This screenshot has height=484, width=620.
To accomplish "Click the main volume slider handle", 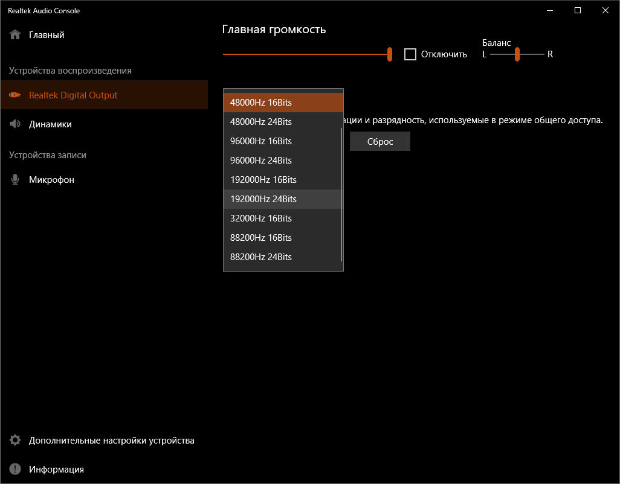I will 390,54.
